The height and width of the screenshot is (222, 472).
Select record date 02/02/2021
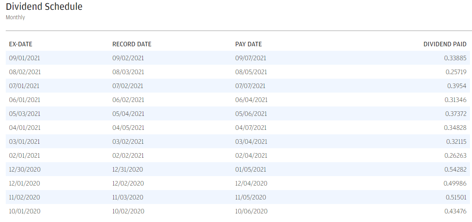128,155
